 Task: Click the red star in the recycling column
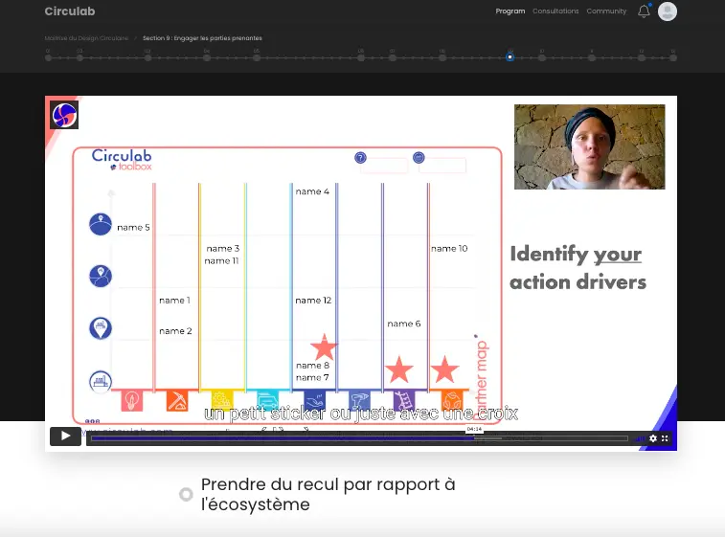(x=444, y=369)
